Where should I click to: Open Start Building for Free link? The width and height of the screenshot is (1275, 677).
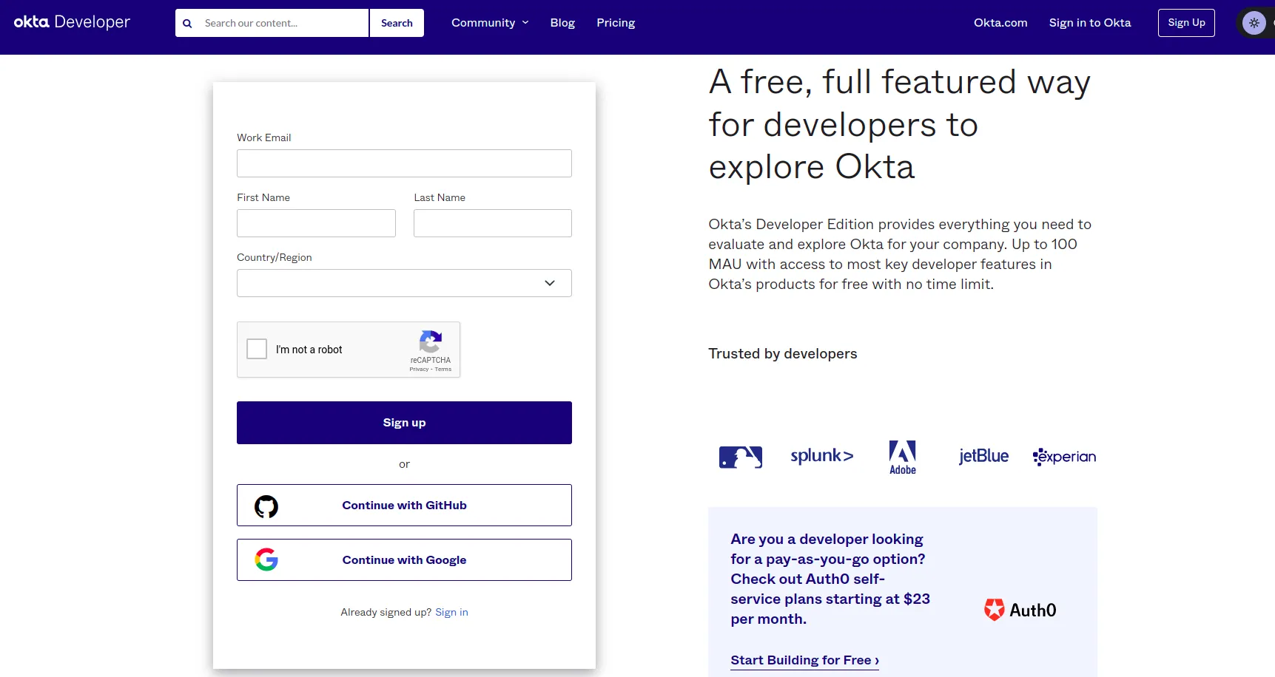[x=804, y=660]
